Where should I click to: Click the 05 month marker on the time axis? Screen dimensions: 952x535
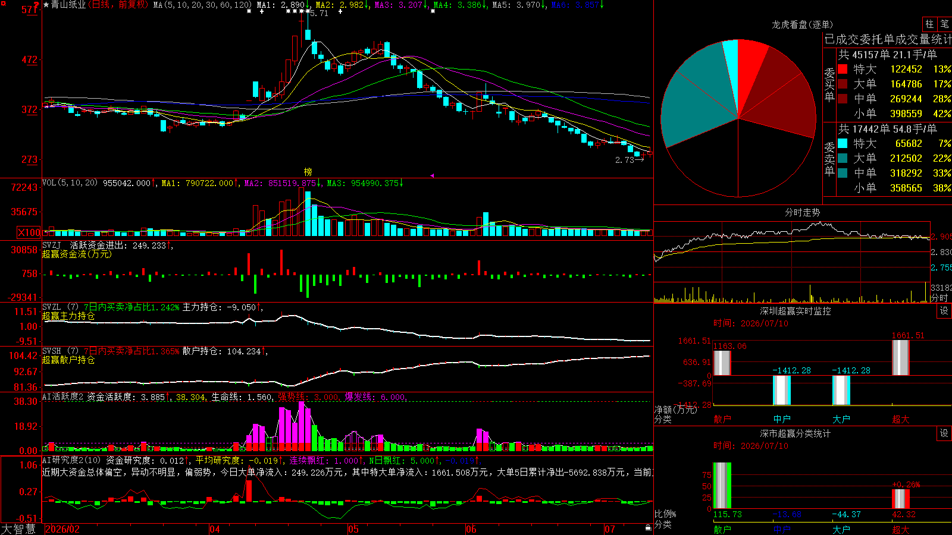(x=353, y=529)
